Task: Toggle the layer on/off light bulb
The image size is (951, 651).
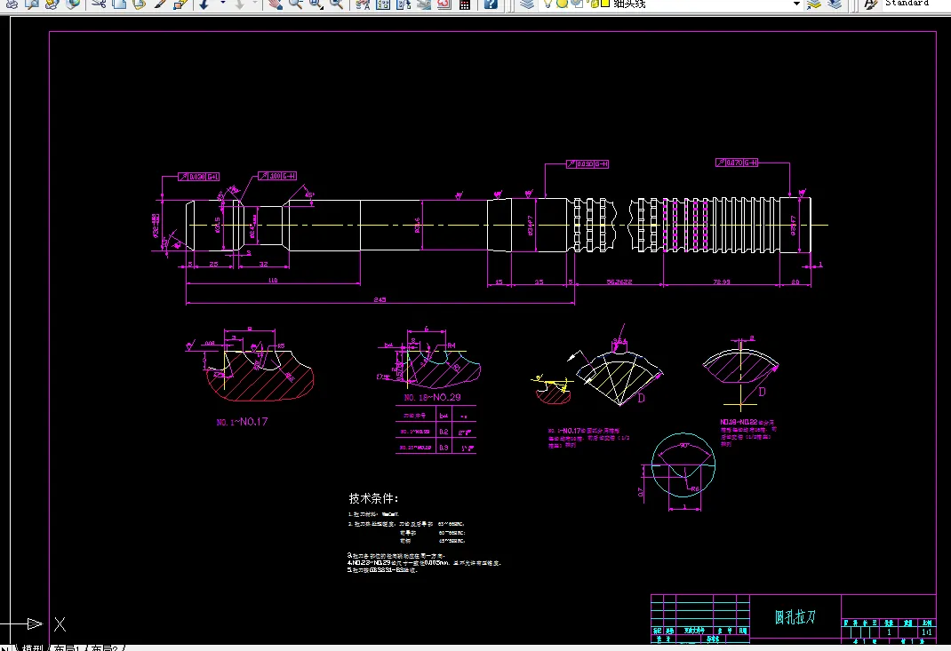Action: click(x=547, y=4)
